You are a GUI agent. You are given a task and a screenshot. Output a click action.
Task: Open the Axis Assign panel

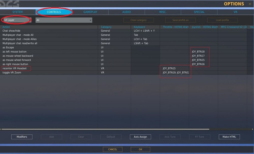[140, 137]
